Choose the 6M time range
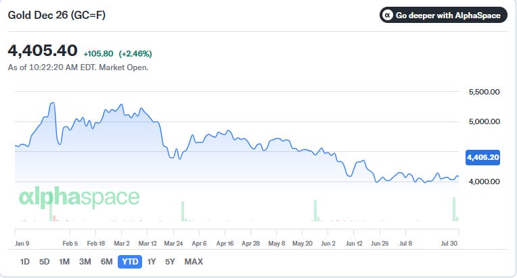The width and height of the screenshot is (517, 278). (x=106, y=262)
